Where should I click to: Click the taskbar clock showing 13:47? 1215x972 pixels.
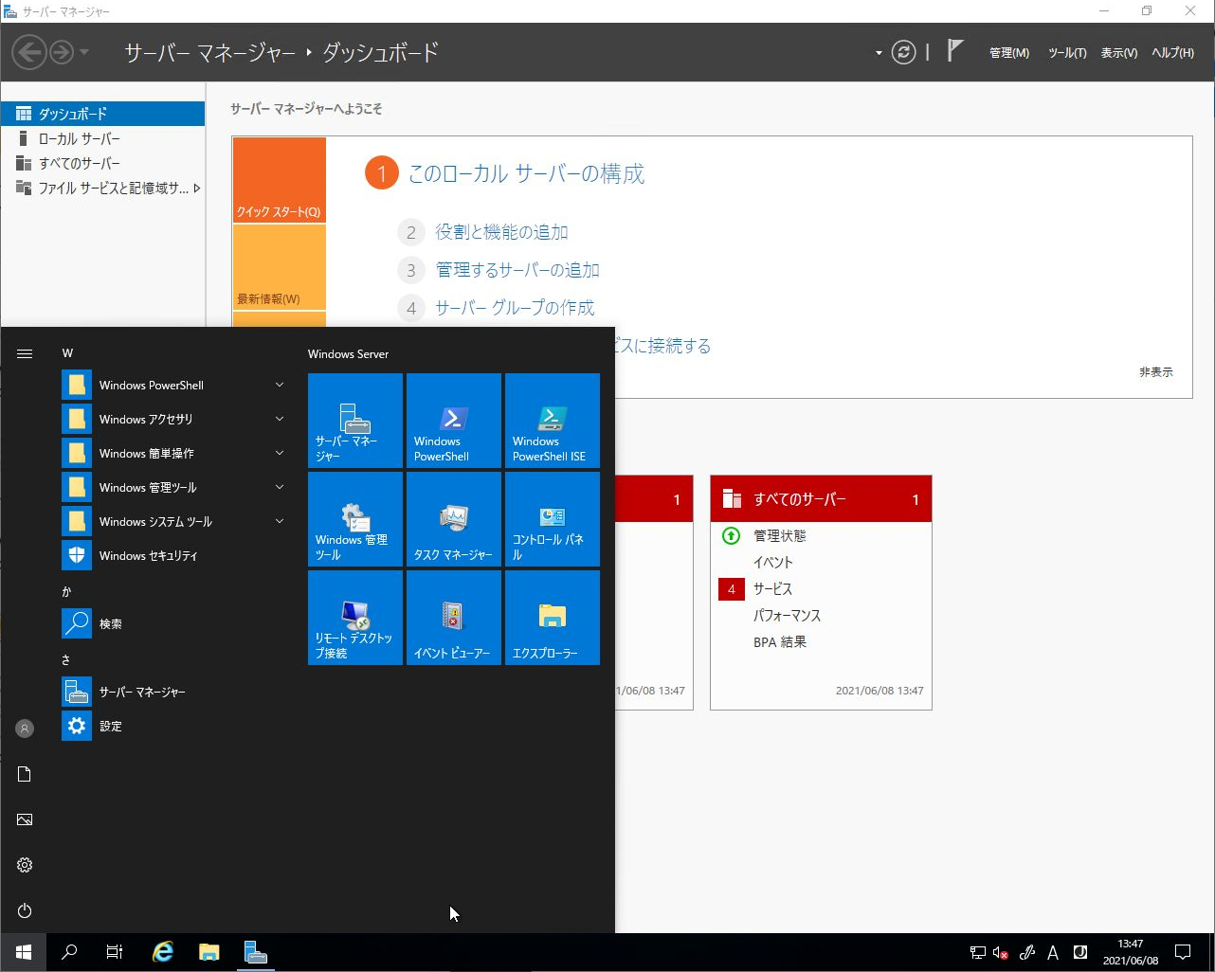pyautogui.click(x=1130, y=952)
